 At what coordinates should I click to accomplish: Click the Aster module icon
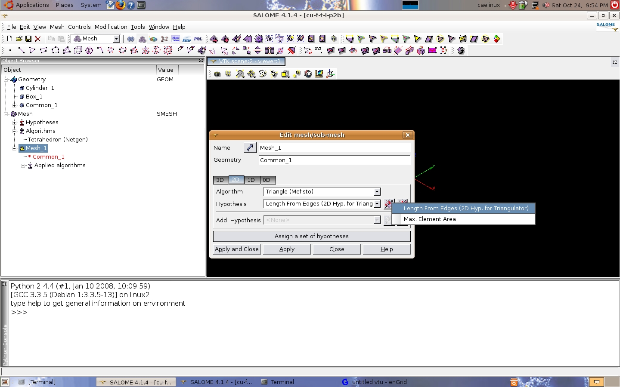click(186, 39)
